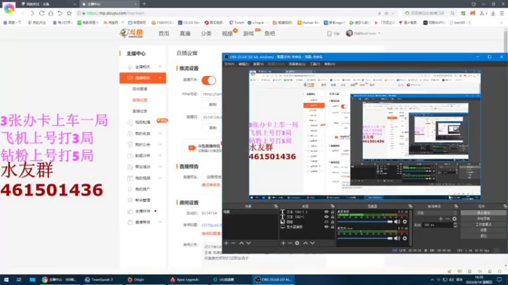Click the browser address bar
The height and width of the screenshot is (285, 508).
pos(227,13)
